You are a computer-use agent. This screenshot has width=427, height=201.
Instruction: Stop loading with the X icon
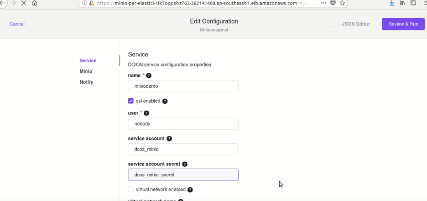click(24, 3)
